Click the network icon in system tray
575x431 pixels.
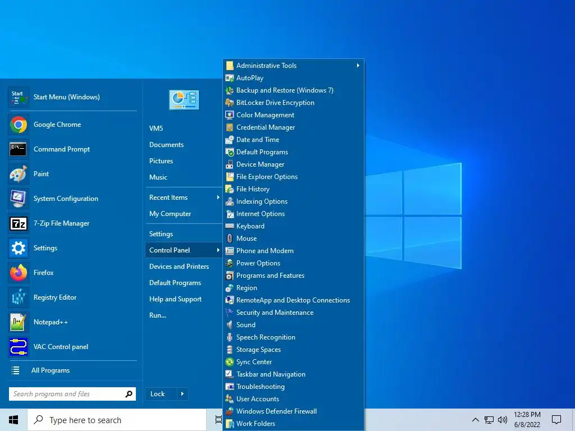pyautogui.click(x=489, y=420)
